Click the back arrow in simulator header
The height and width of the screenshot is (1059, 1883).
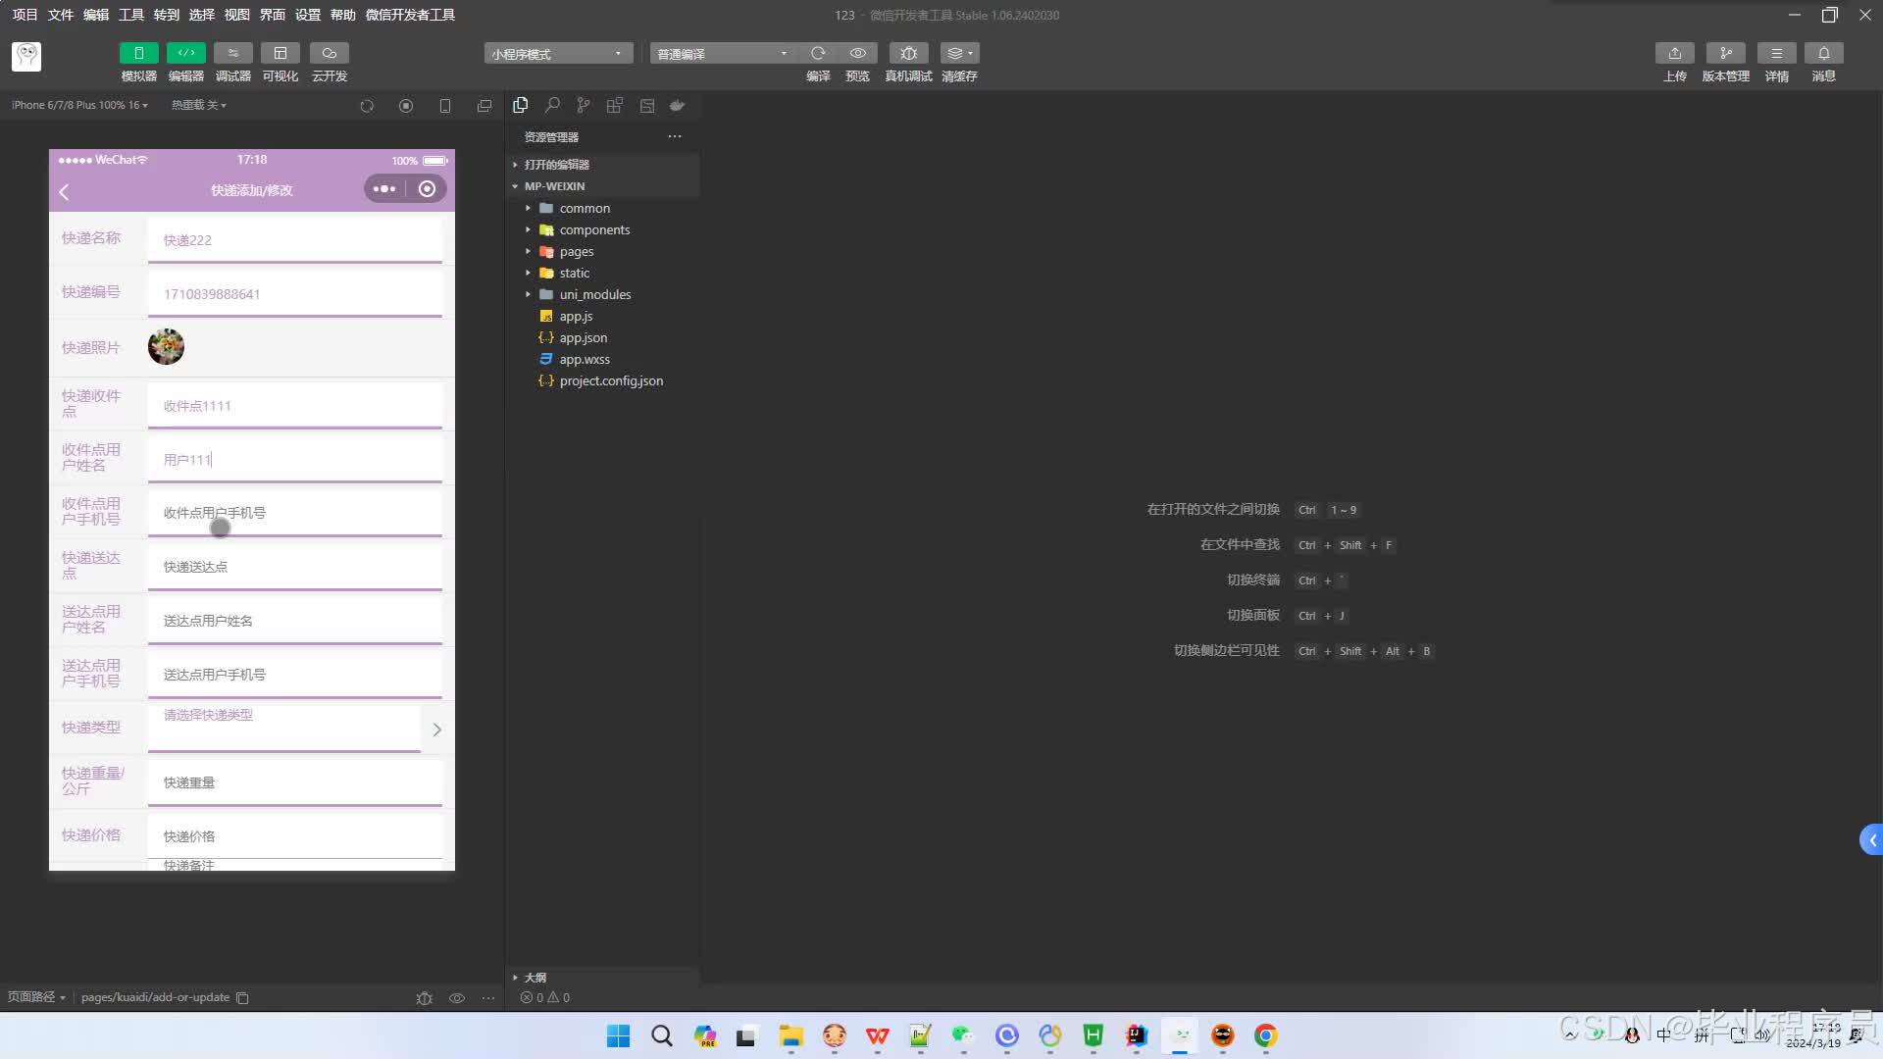(x=65, y=191)
